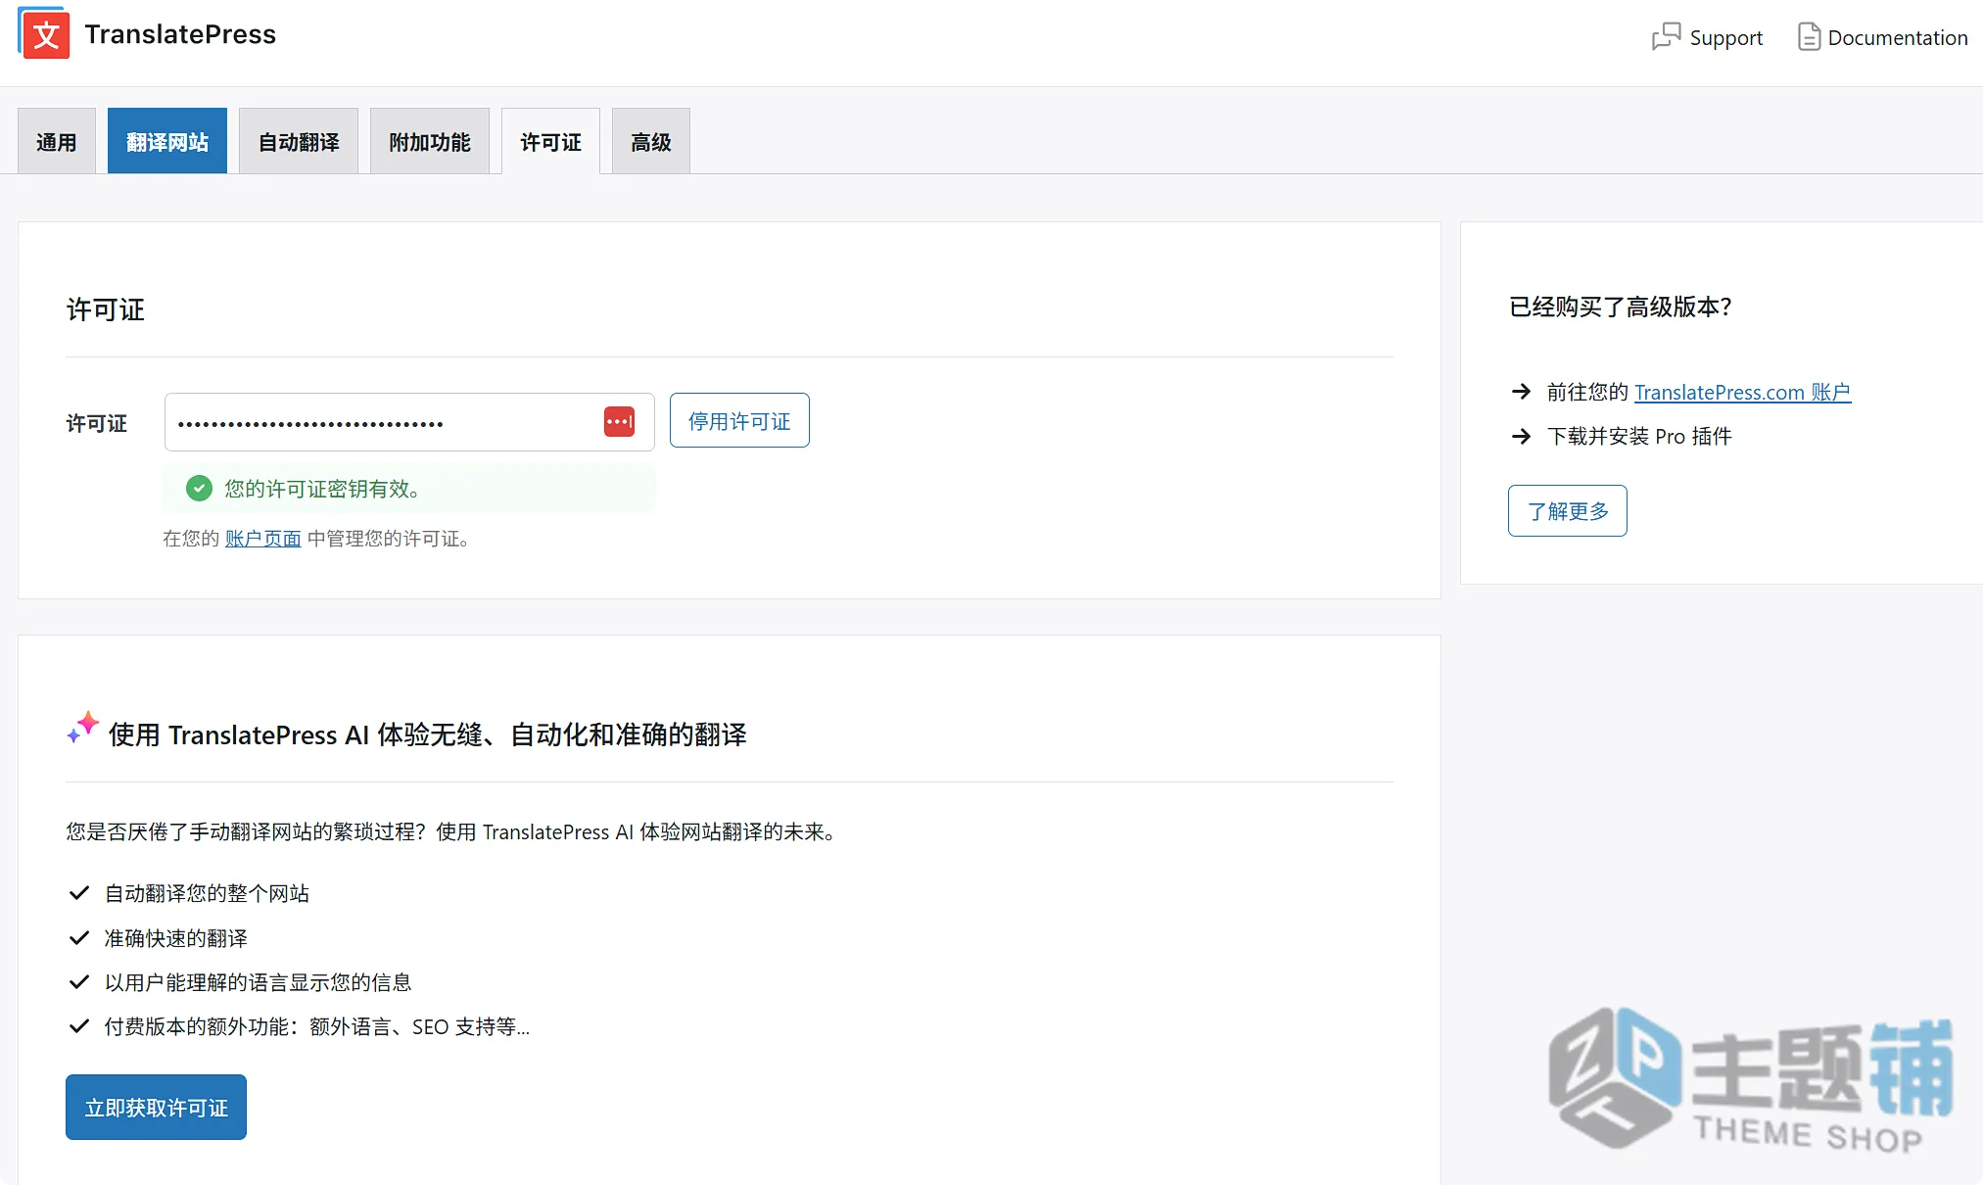
Task: Click the sparkle AI icon beside the heading
Action: point(82,727)
